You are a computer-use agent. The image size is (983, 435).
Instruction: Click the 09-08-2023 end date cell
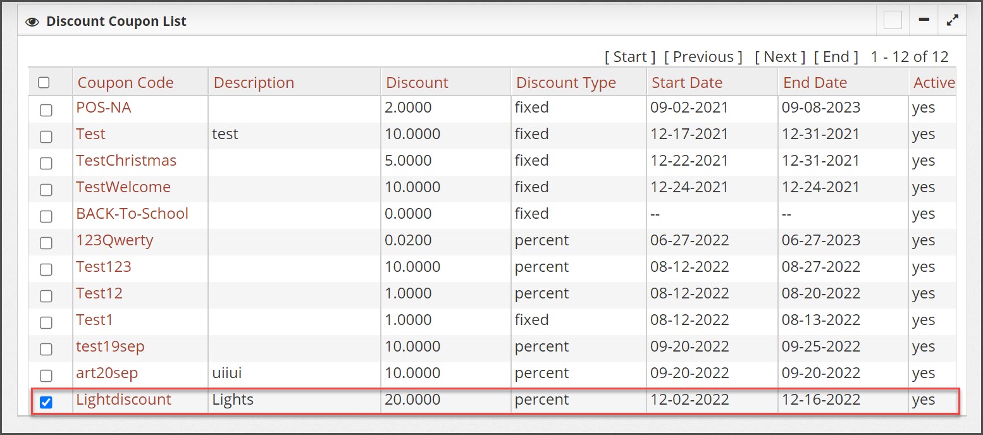821,107
